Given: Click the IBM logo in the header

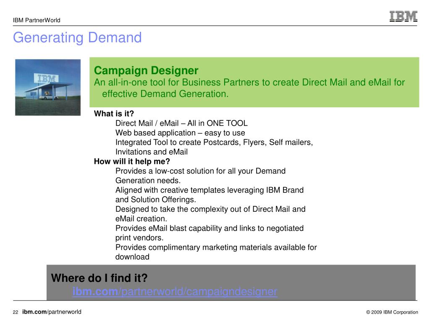Looking at the screenshot, I should click(404, 16).
